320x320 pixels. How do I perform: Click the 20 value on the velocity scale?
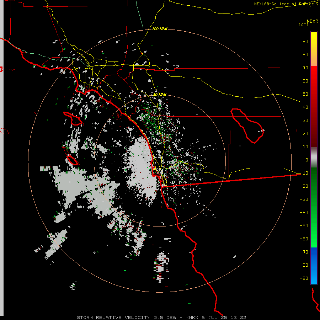pos(305,134)
